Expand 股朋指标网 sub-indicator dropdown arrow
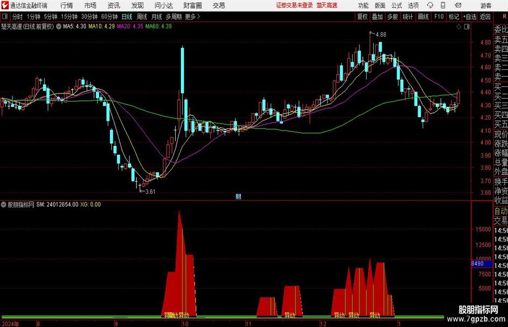The width and height of the screenshot is (508, 327). (x=4, y=205)
